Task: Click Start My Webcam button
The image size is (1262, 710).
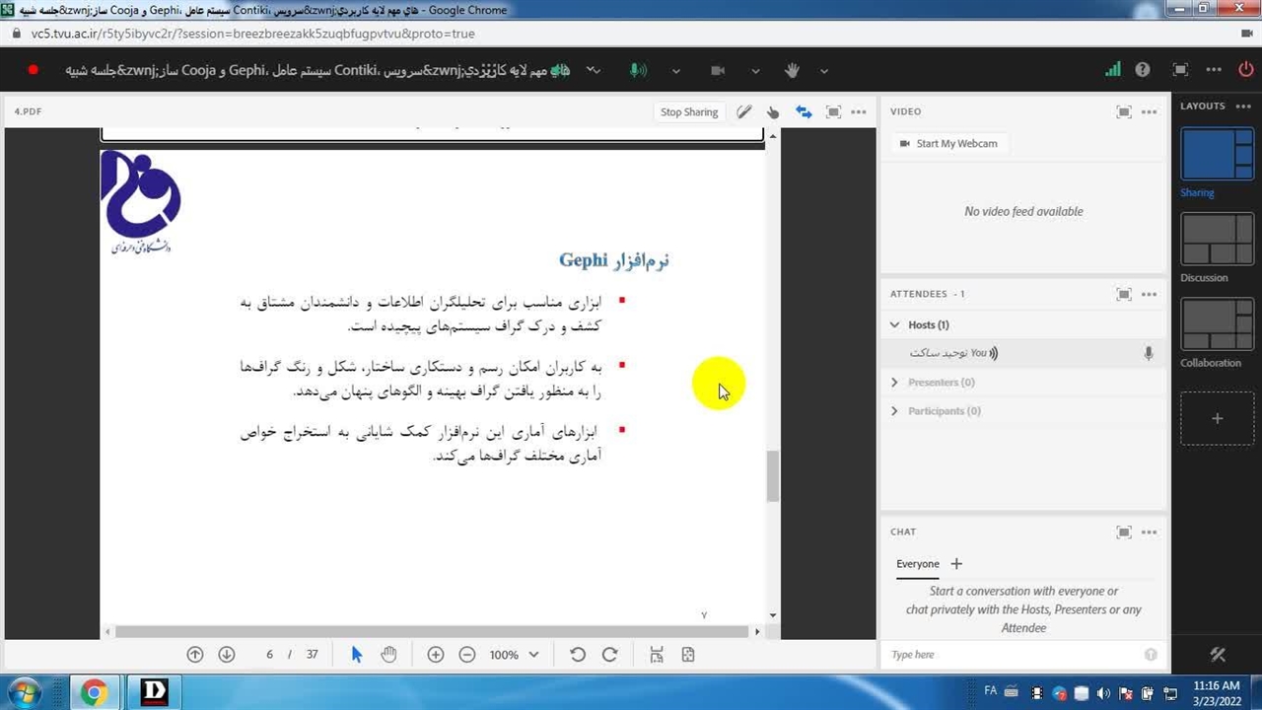Action: pos(948,144)
